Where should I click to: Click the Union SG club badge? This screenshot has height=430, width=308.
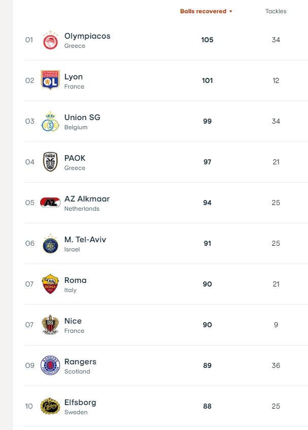click(50, 121)
